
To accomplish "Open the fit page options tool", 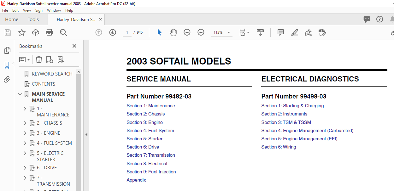I will click(244, 32).
